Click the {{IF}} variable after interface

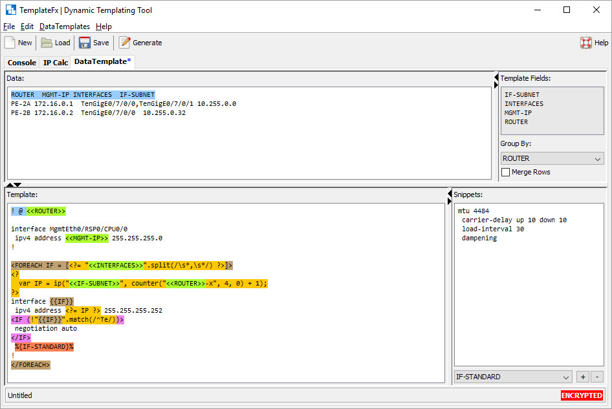(61, 301)
